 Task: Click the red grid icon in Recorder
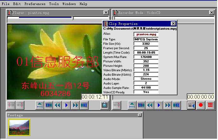210,105
